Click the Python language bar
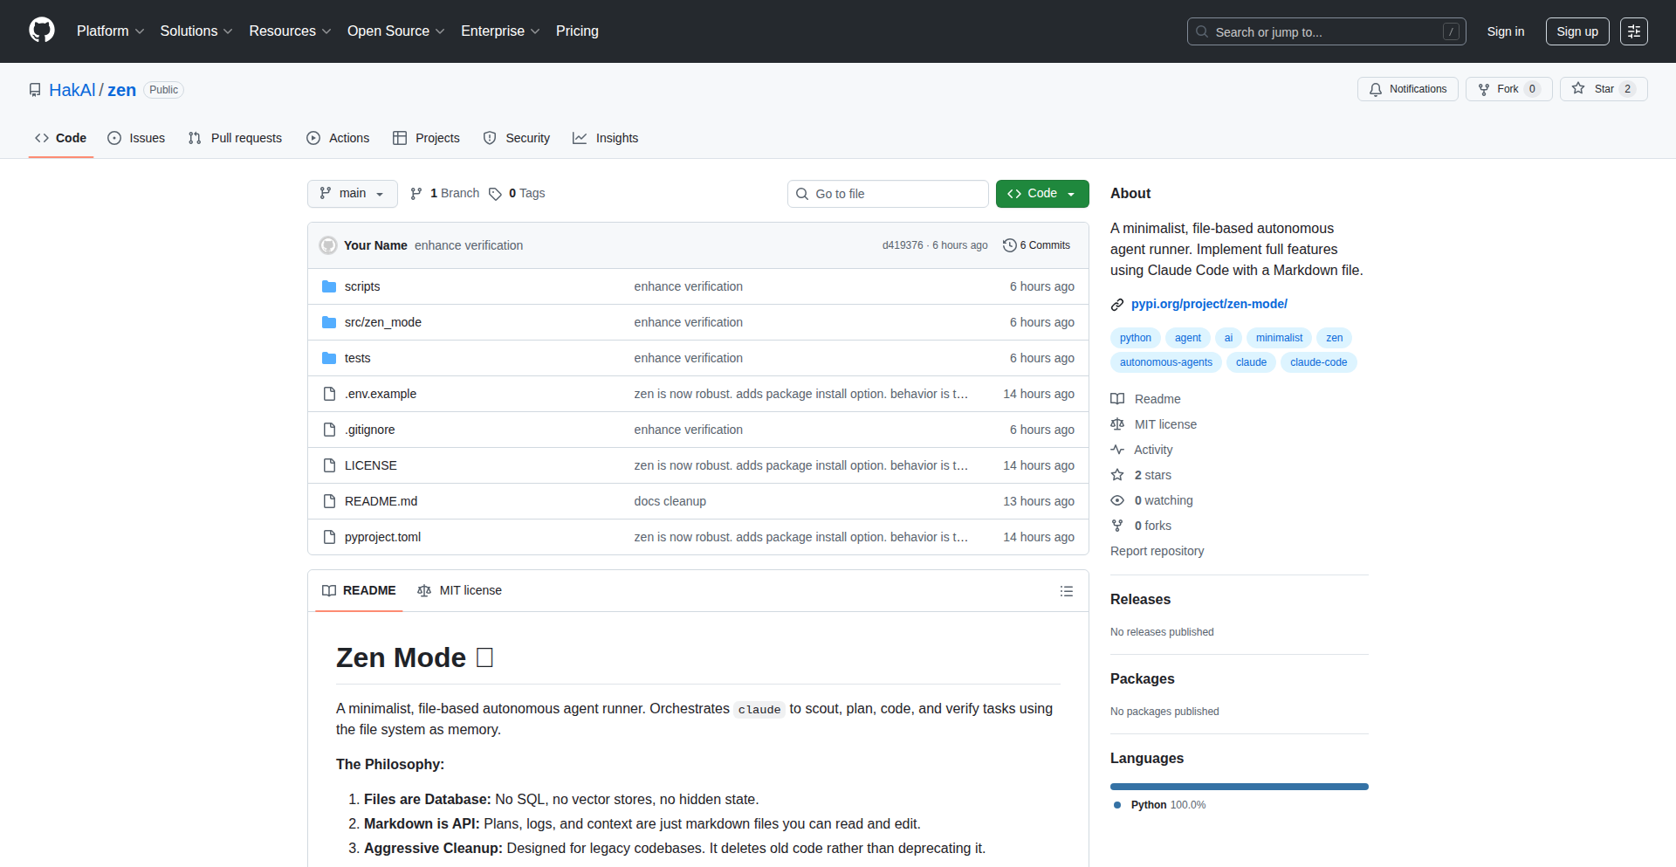The width and height of the screenshot is (1676, 867). pyautogui.click(x=1239, y=786)
